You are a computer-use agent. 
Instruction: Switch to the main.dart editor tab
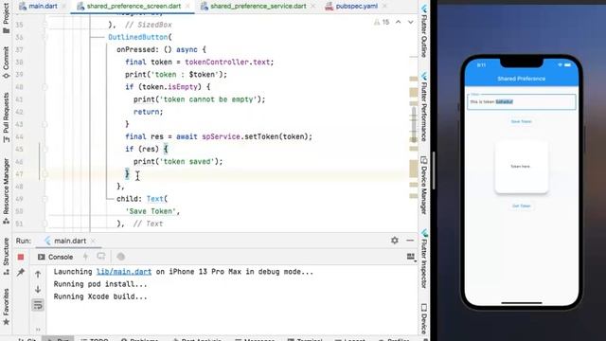point(38,7)
